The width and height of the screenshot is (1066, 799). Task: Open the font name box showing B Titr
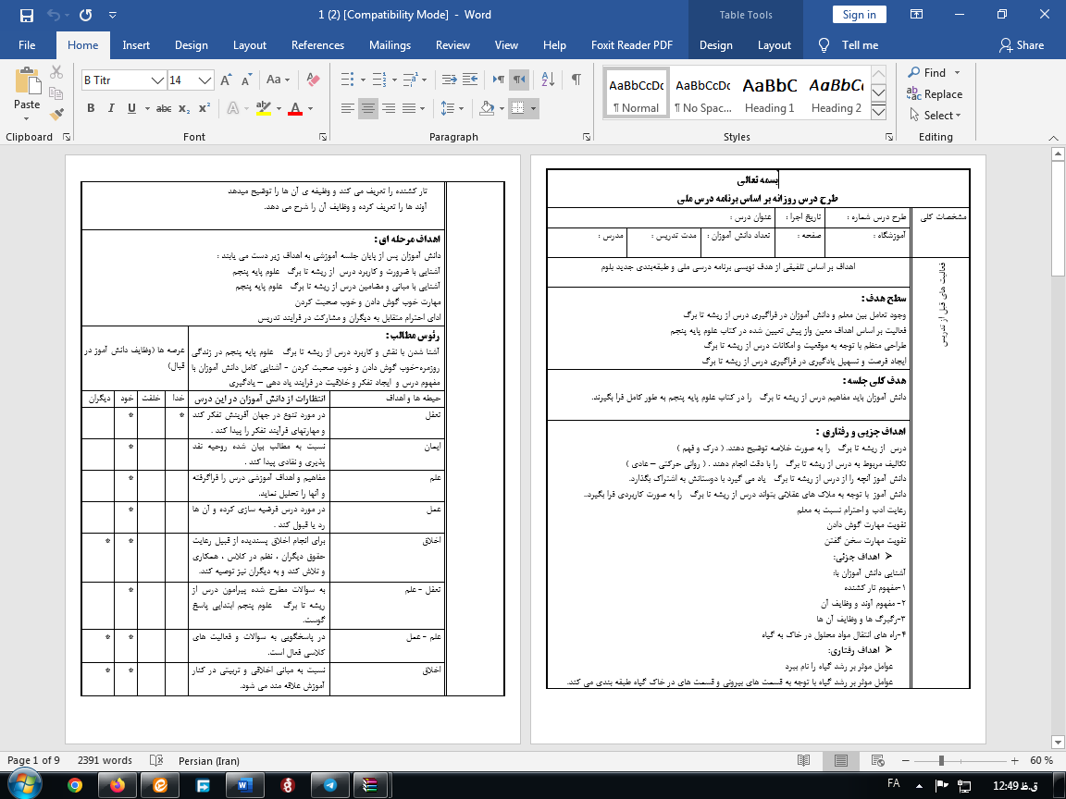pos(124,80)
